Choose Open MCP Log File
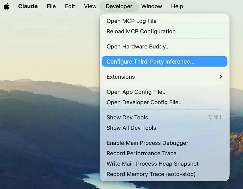This screenshot has width=243, height=189. pos(164,21)
